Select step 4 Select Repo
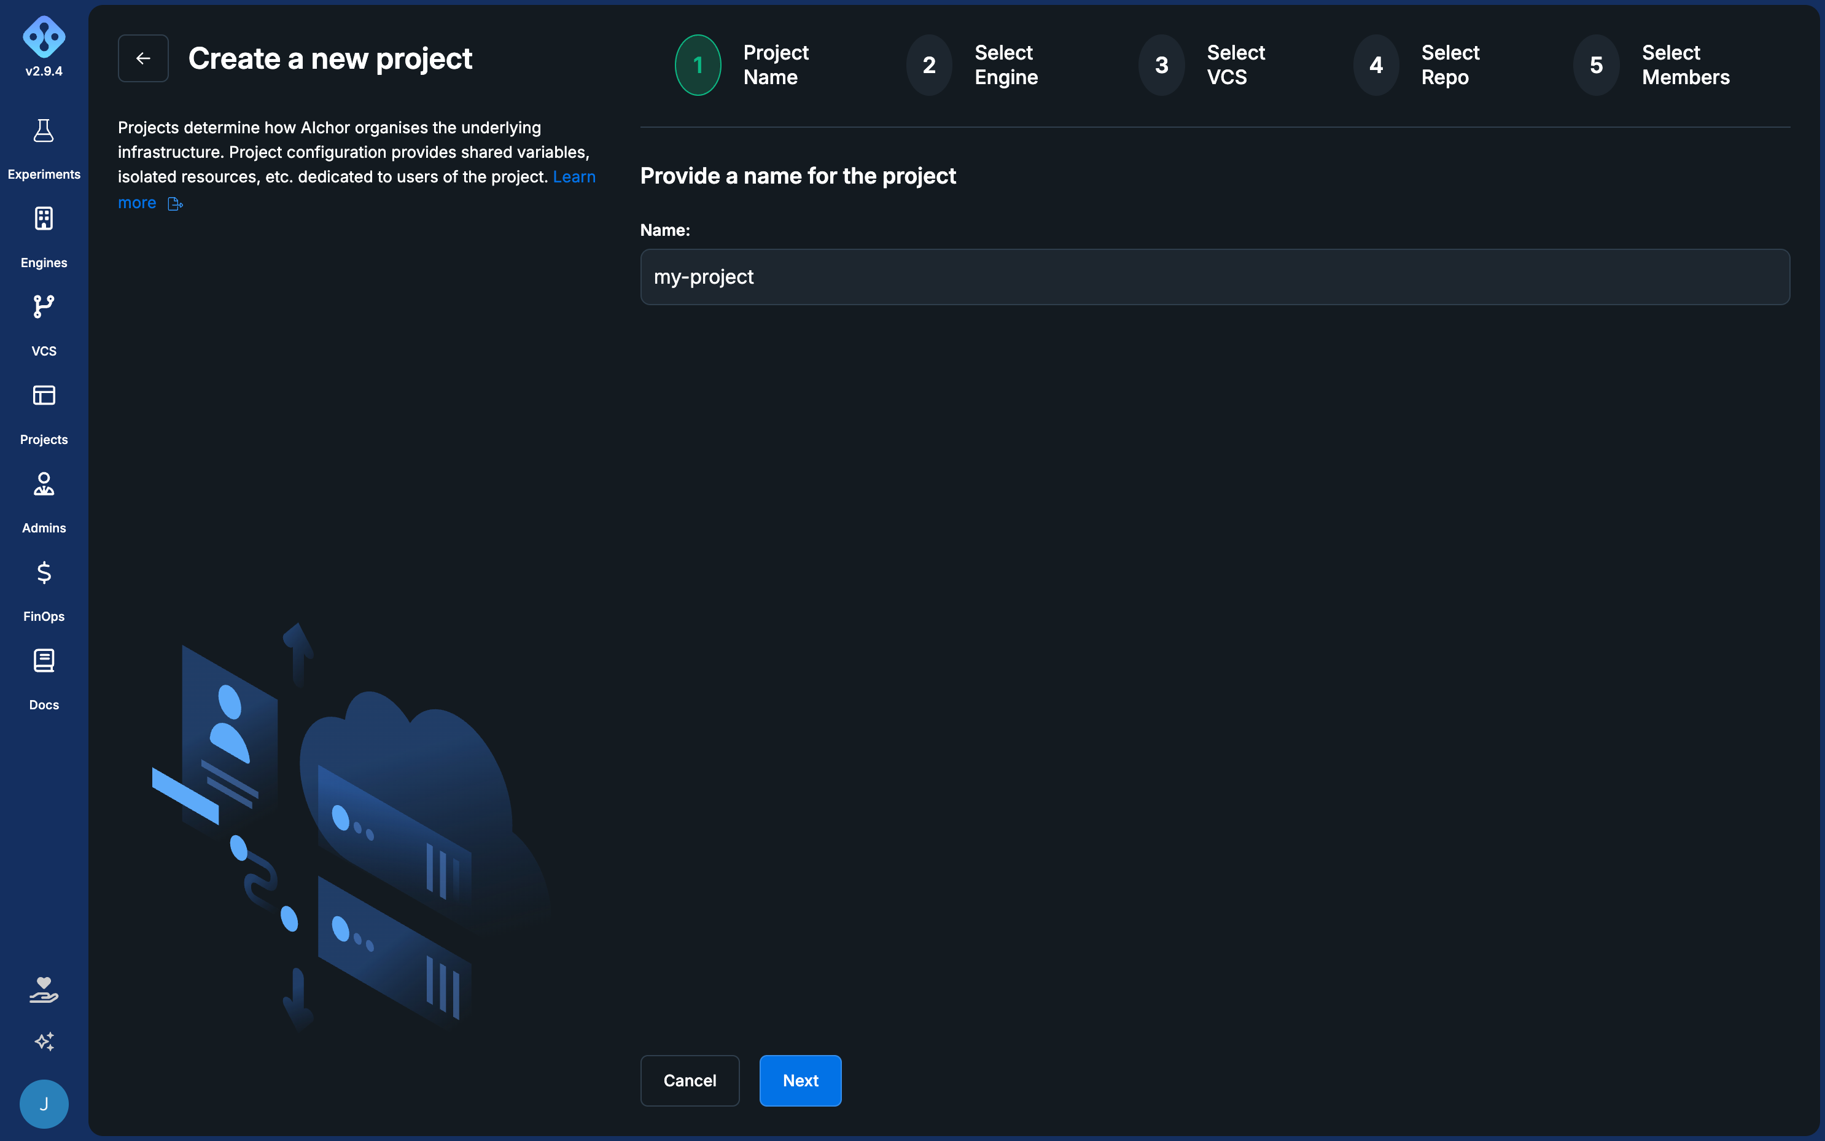Viewport: 1825px width, 1141px height. click(1416, 65)
